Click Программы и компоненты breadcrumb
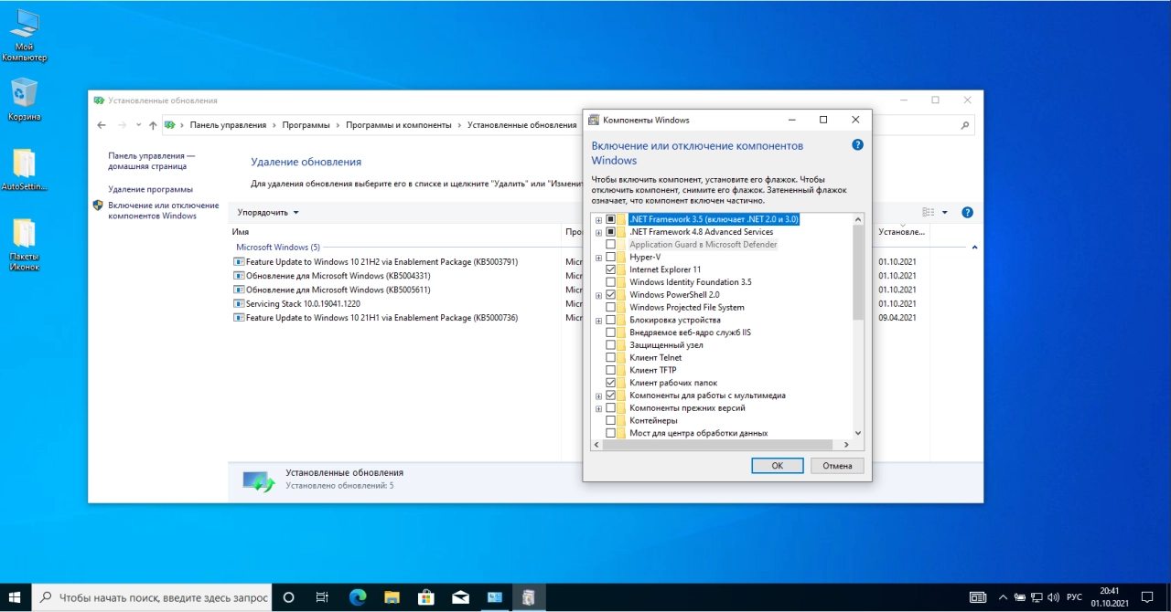1171x612 pixels. click(398, 125)
